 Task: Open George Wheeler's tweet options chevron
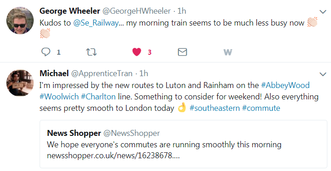(323, 12)
